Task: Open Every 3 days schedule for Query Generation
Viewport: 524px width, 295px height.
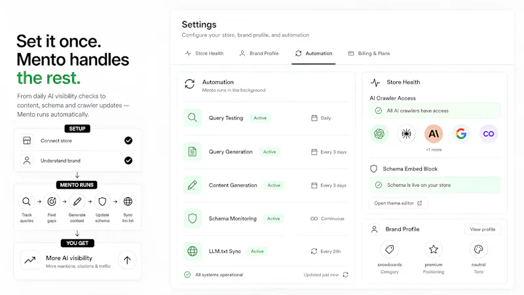Action: click(x=329, y=152)
